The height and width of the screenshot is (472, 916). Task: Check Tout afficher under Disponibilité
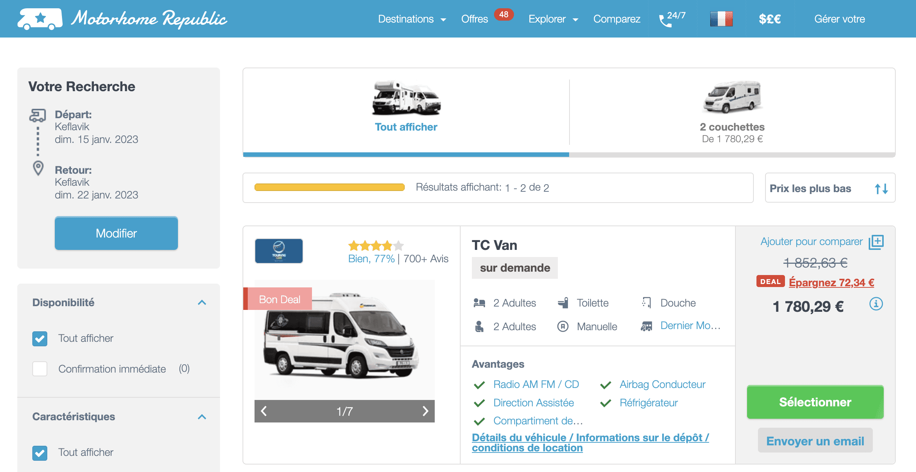coord(40,339)
